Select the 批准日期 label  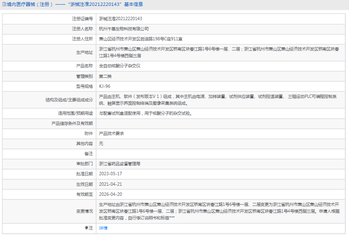85,174
